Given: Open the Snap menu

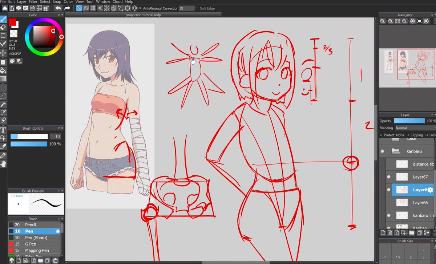Looking at the screenshot, I should (57, 2).
